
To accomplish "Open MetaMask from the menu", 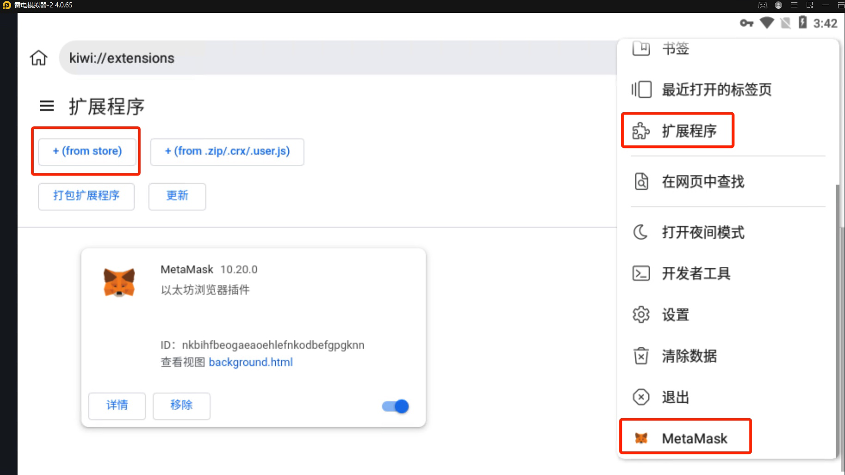I will [728, 438].
